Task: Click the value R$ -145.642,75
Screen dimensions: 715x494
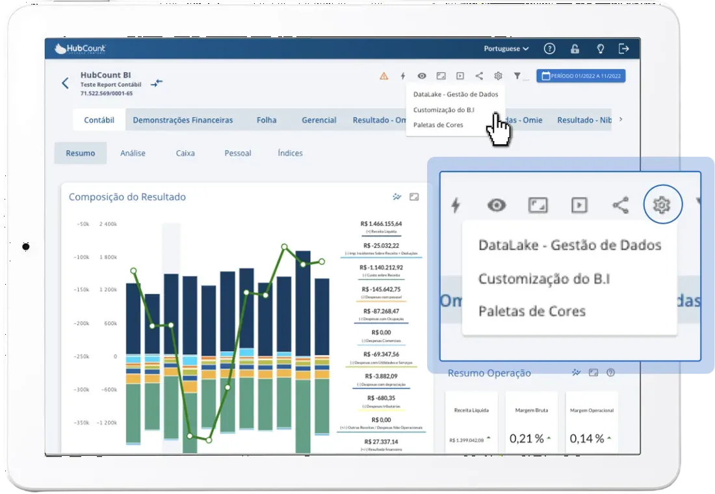Action: pyautogui.click(x=381, y=290)
